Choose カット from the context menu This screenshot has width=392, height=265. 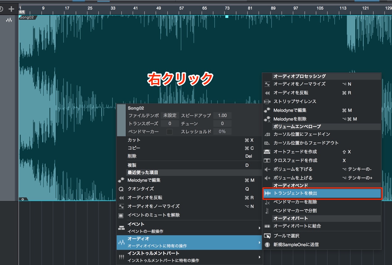coord(189,140)
